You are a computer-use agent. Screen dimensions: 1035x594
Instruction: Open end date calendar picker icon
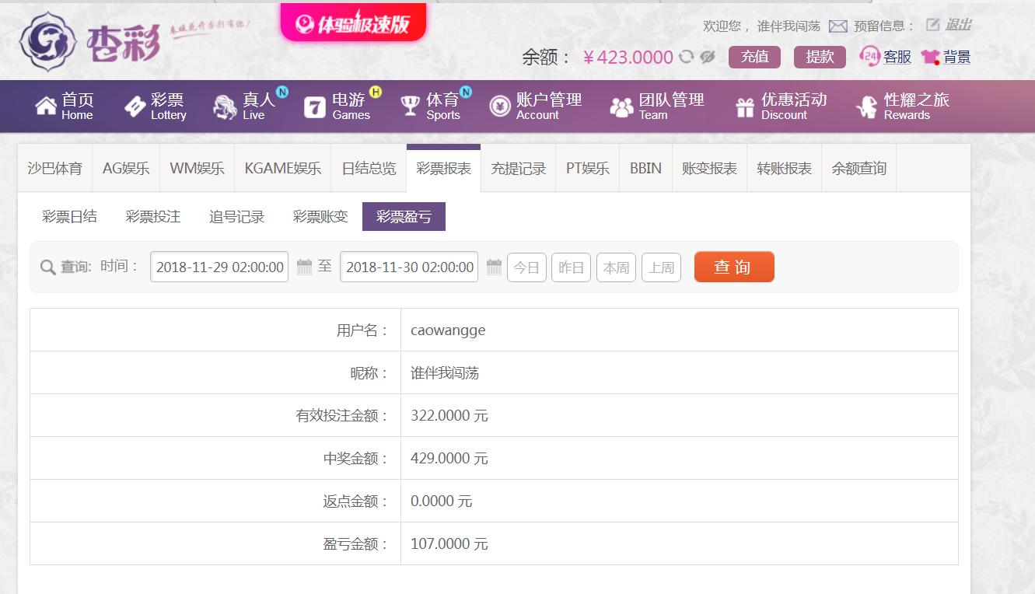pyautogui.click(x=494, y=267)
